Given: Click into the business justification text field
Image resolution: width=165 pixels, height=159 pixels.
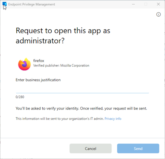Looking at the screenshot, I should tap(82, 89).
